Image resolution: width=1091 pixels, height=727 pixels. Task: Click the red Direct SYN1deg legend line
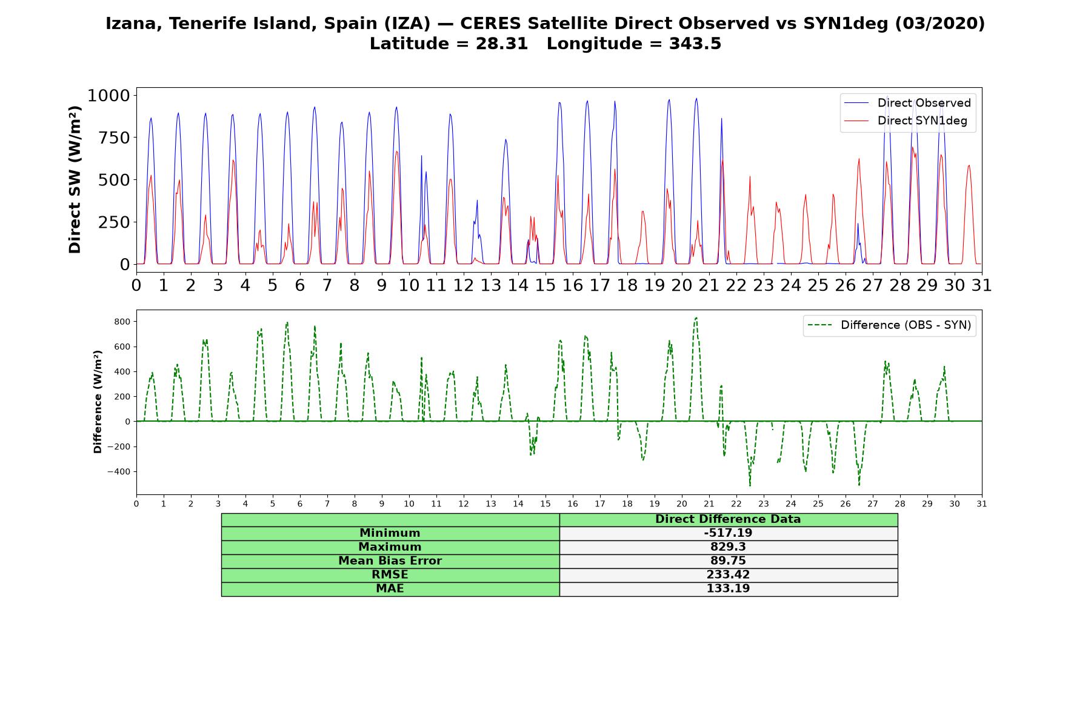[x=856, y=121]
